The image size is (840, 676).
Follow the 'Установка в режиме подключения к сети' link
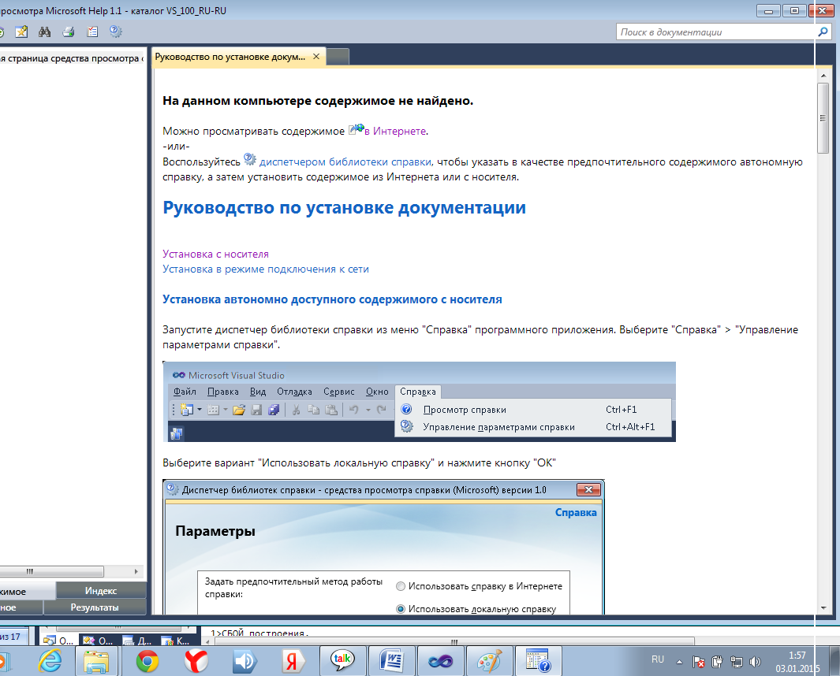266,269
